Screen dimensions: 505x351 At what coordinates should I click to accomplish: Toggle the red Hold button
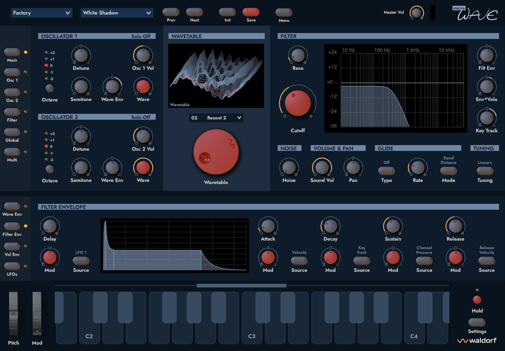click(477, 299)
